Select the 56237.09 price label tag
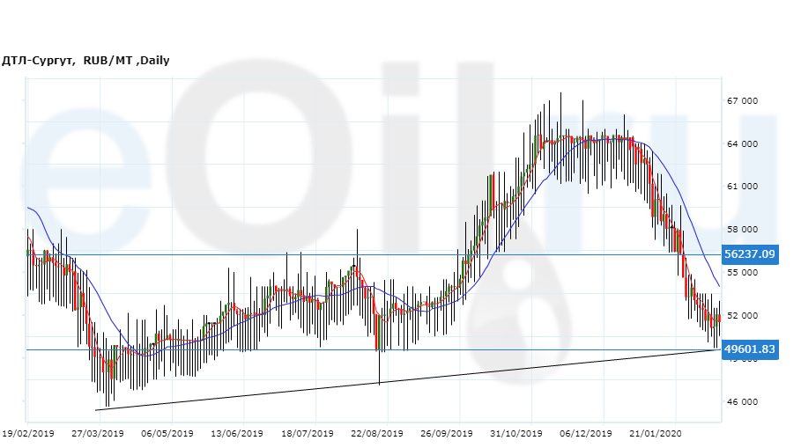Screen dimensions: 801x448 coord(750,254)
